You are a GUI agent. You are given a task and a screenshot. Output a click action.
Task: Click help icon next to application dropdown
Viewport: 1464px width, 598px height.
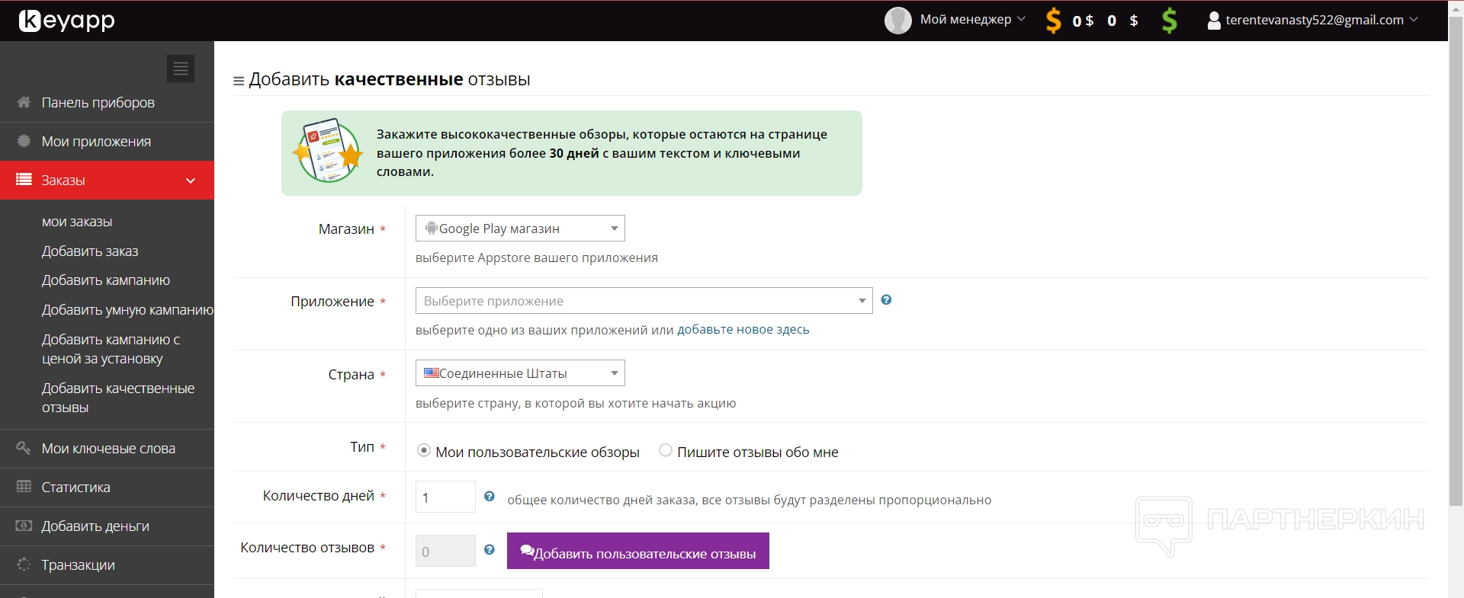pos(886,300)
